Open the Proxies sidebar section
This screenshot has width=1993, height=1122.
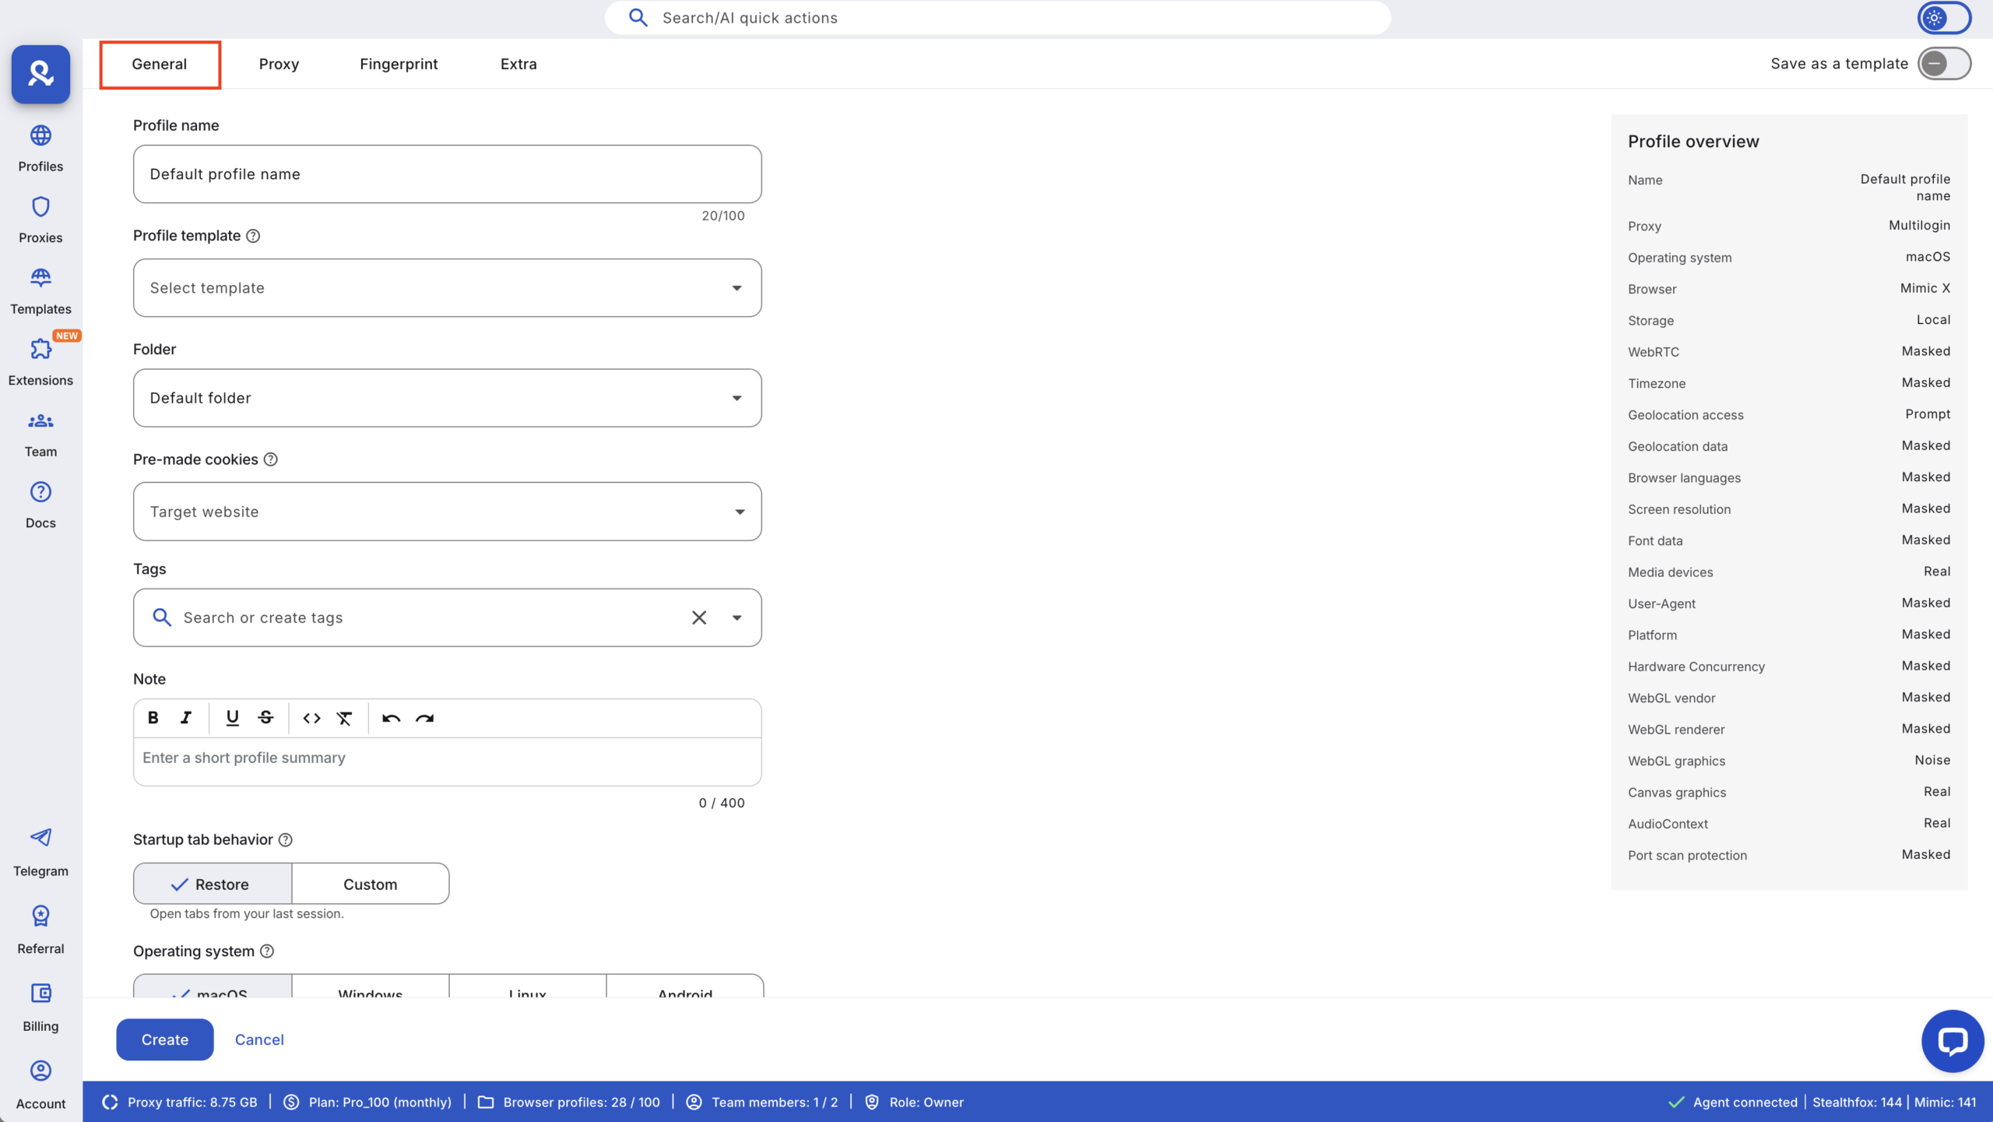[40, 220]
